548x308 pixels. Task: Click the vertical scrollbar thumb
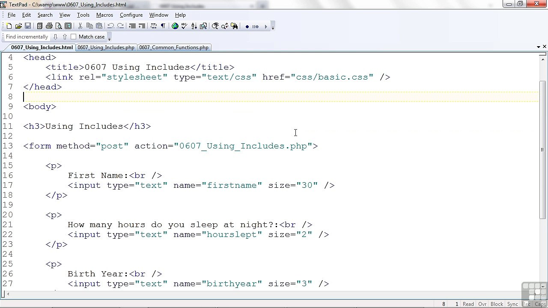click(x=543, y=150)
